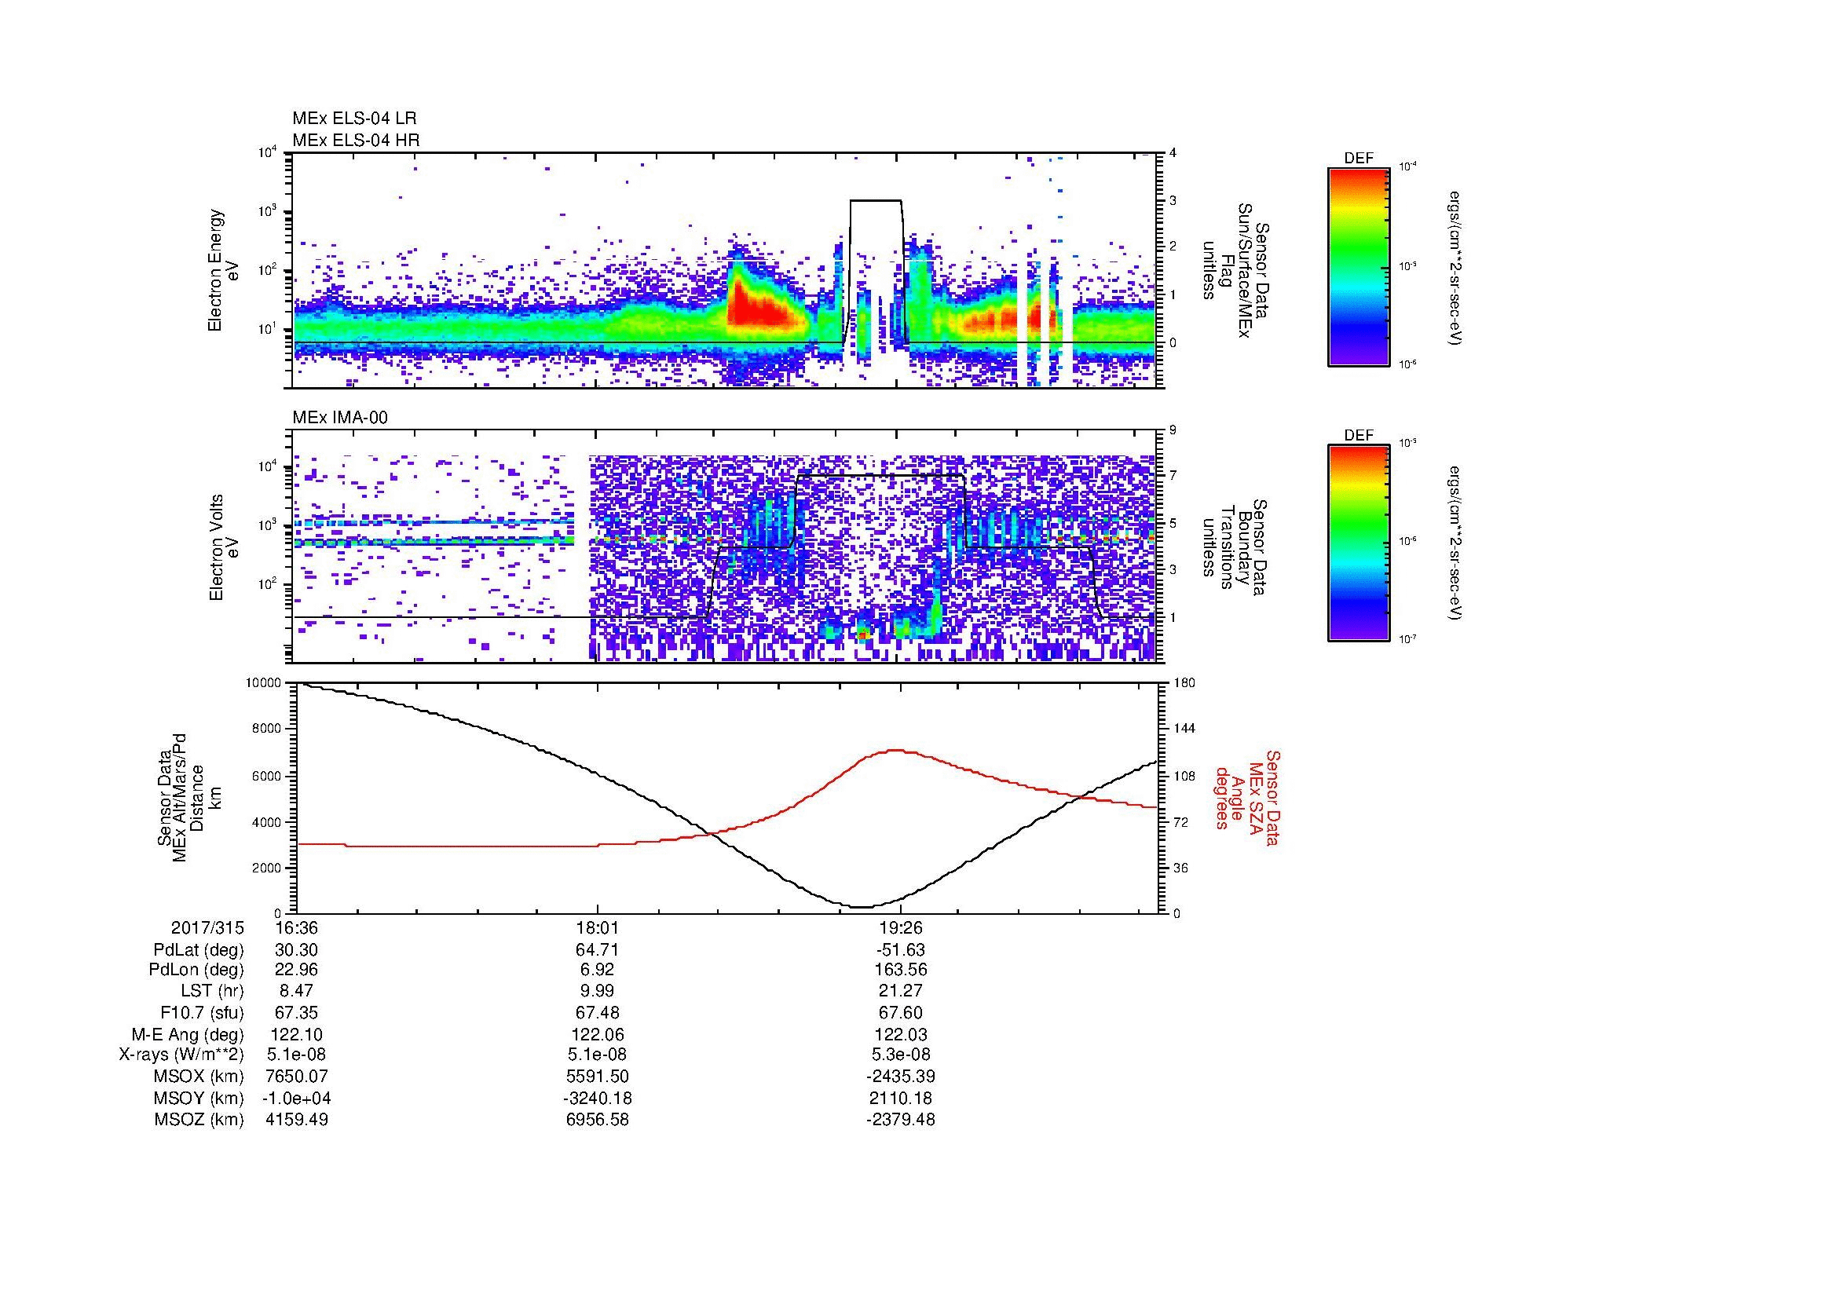
Task: Click PdLon value 163.56
Action: click(x=901, y=970)
